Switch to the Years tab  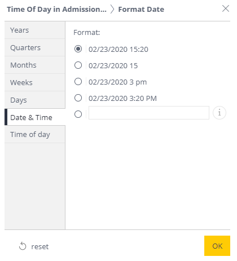click(x=35, y=30)
